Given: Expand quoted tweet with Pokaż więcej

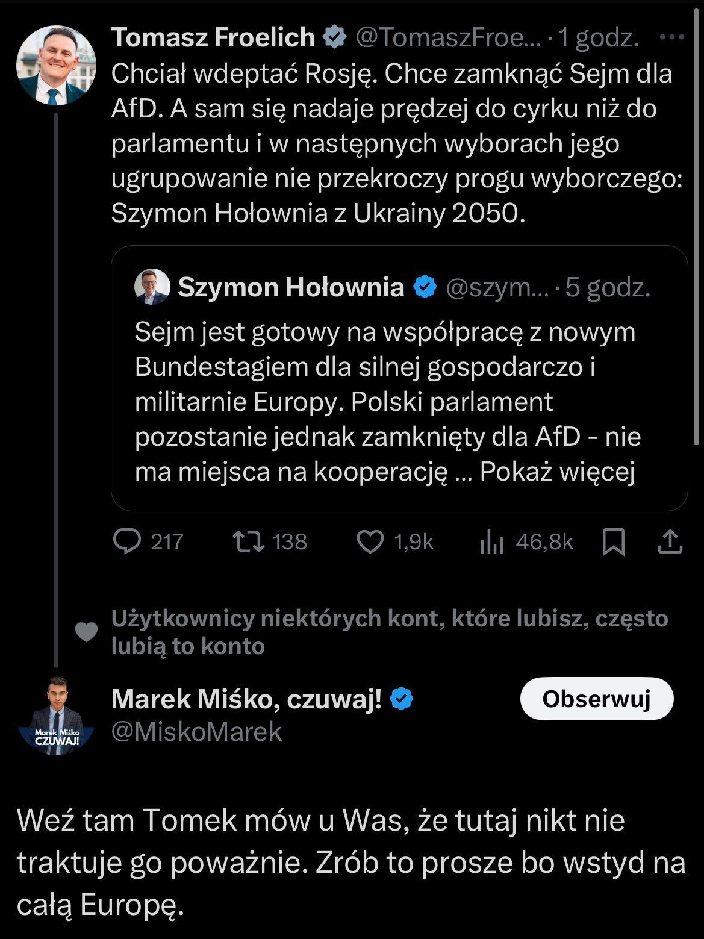Looking at the screenshot, I should 557,472.
